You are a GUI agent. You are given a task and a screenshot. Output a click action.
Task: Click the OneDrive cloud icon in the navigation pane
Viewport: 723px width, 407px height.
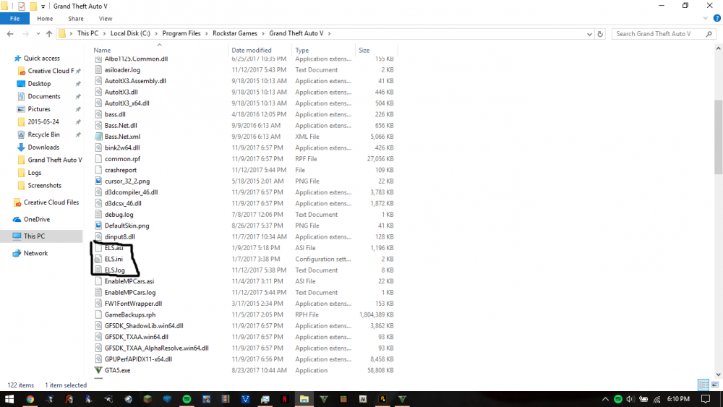pyautogui.click(x=17, y=219)
